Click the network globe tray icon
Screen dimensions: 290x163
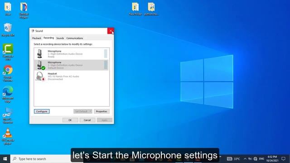coord(256,159)
